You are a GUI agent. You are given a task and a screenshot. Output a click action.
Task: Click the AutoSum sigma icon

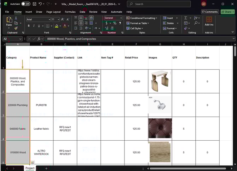pos(185,18)
